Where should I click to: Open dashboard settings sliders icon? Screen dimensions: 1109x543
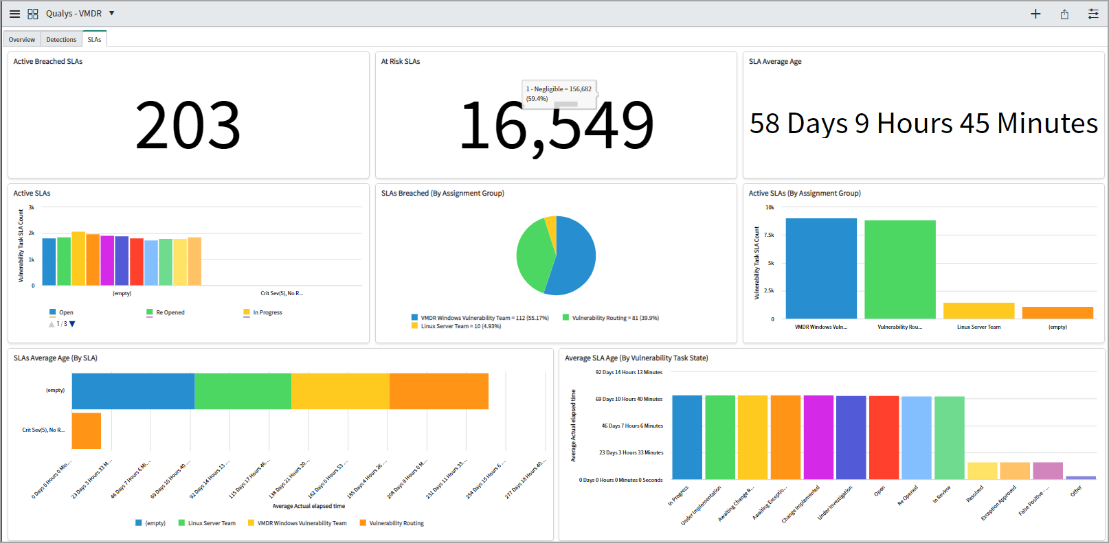1093,14
